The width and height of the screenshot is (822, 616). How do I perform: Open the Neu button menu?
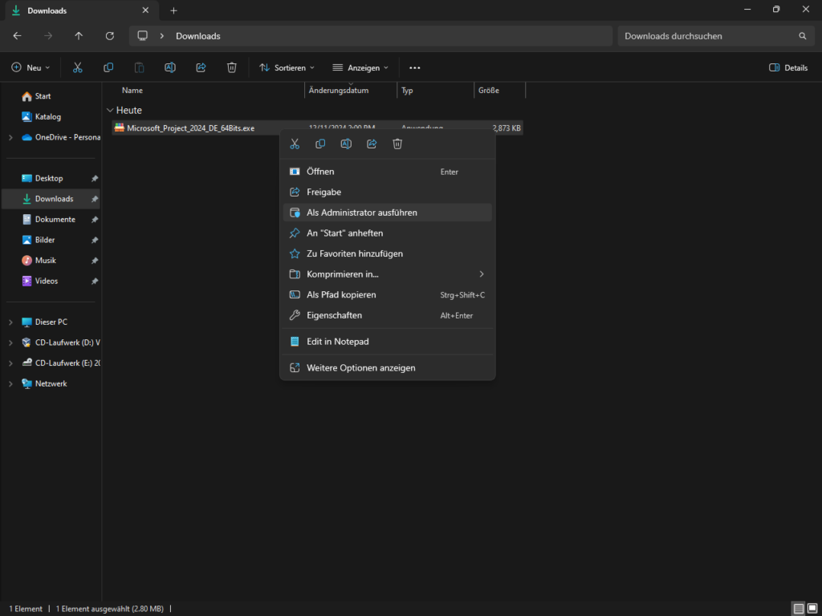coord(31,68)
